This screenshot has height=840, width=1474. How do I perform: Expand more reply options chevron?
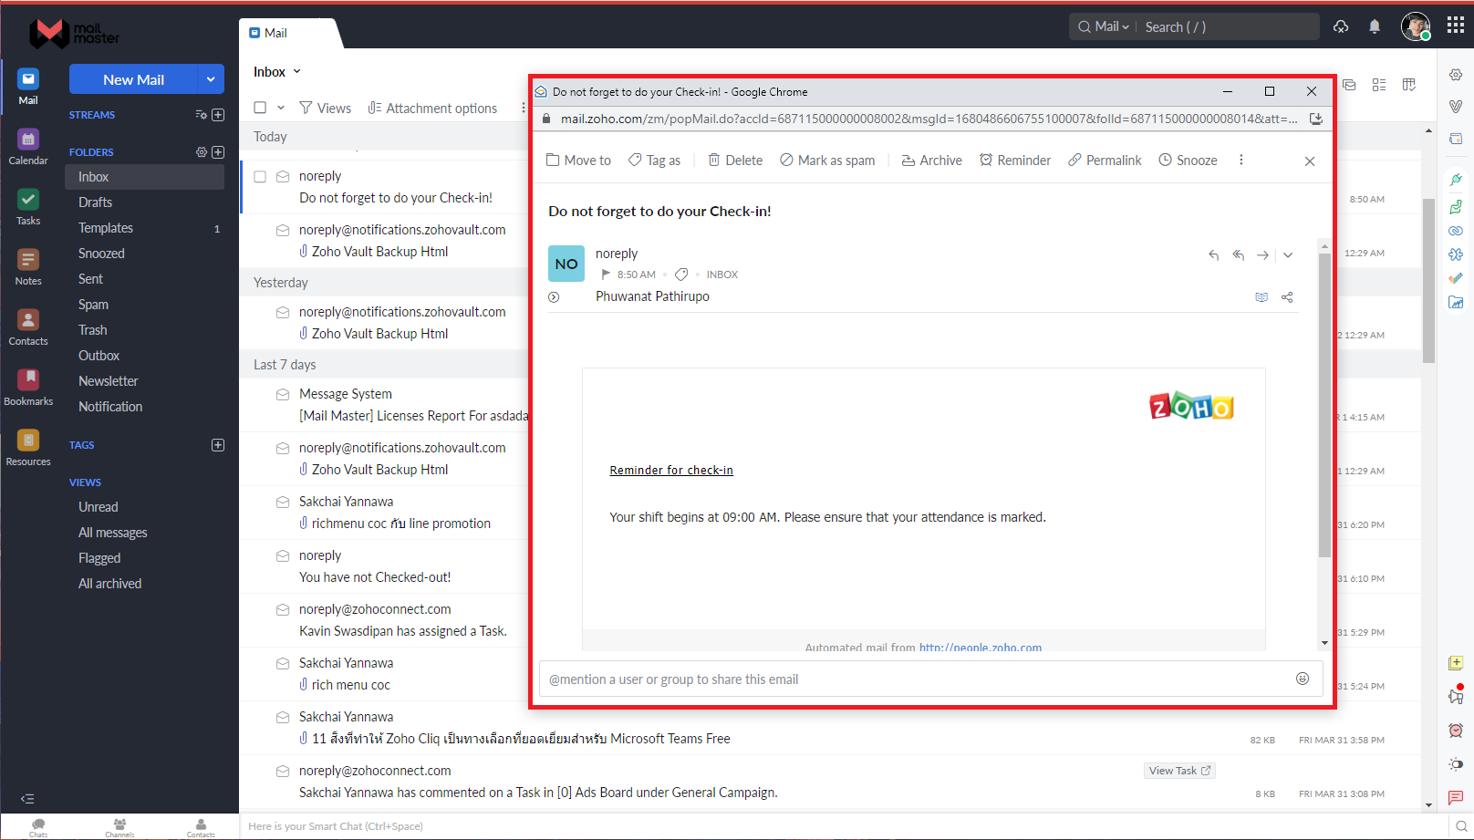pos(1288,255)
